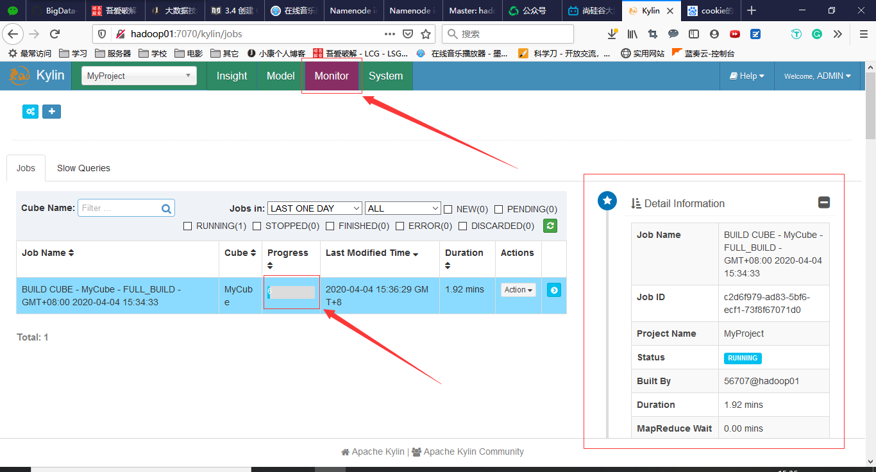This screenshot has width=876, height=472.
Task: Click the blue note-edit extension icon
Action: pos(755,34)
